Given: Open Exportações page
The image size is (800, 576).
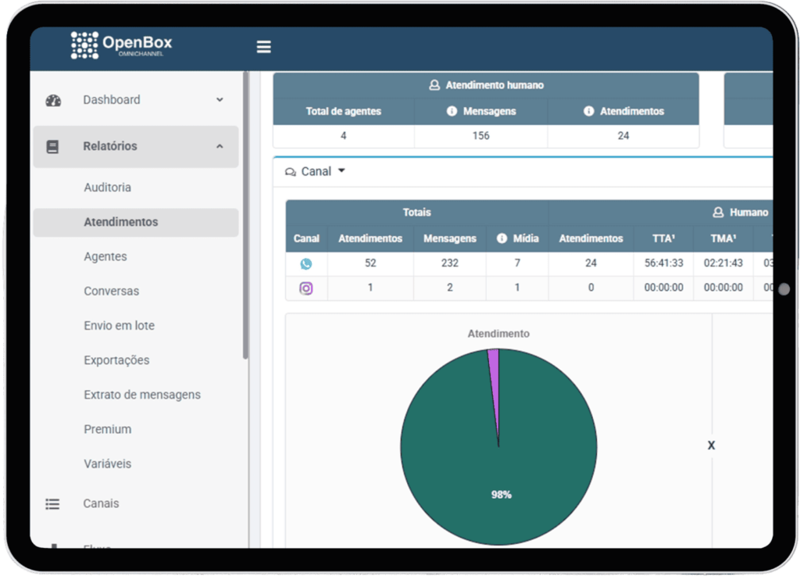Looking at the screenshot, I should click(117, 361).
